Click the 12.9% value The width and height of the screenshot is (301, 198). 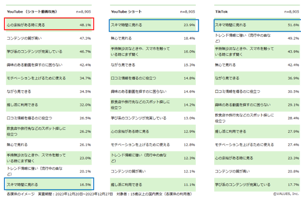(x=189, y=131)
